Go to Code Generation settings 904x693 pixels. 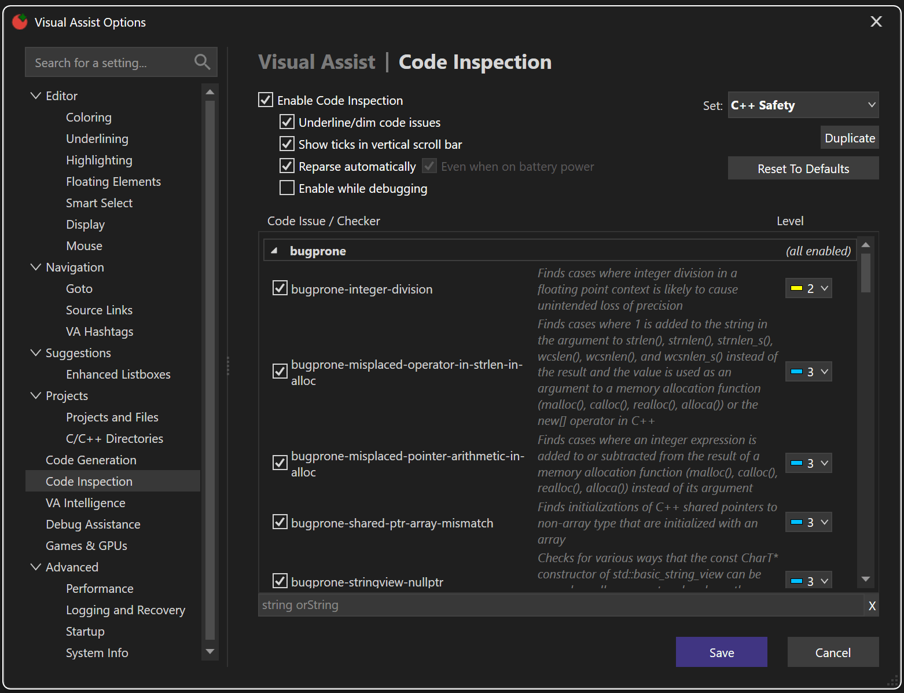pyautogui.click(x=91, y=460)
